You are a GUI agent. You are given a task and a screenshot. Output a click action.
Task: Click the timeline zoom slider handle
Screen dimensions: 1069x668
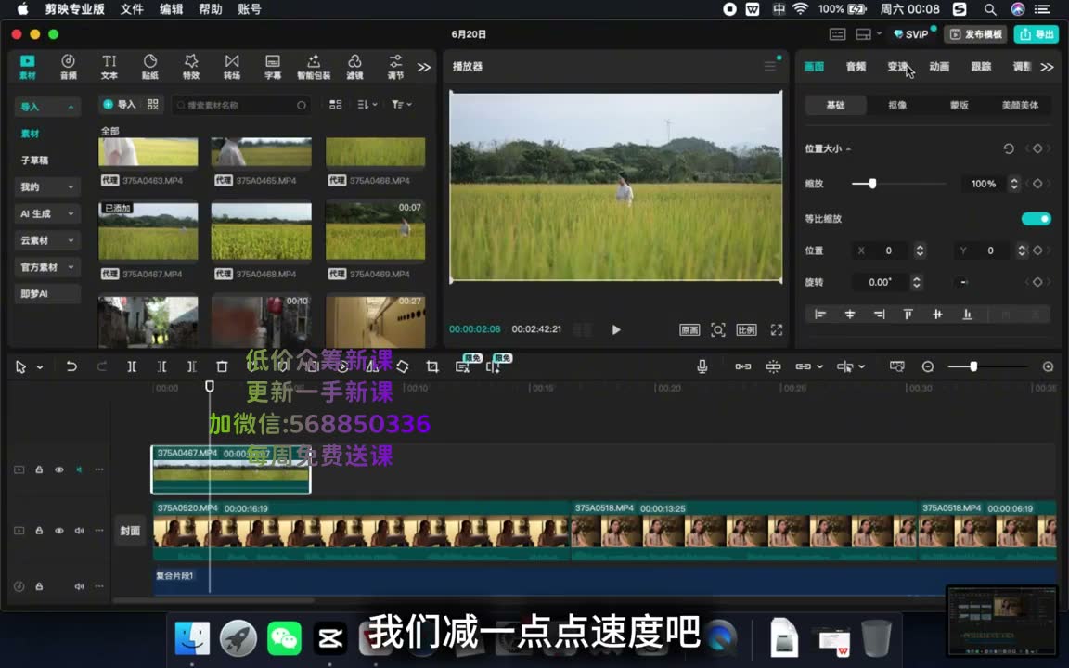pos(973,366)
